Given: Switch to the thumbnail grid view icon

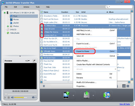Looking at the screenshot, I should tap(128, 86).
